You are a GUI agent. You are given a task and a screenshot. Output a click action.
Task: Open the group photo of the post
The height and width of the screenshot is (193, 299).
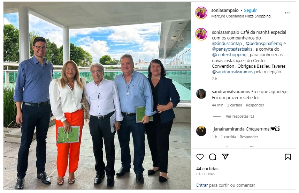click(x=97, y=96)
